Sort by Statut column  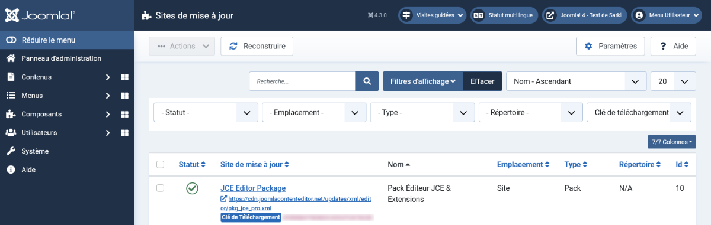(192, 164)
